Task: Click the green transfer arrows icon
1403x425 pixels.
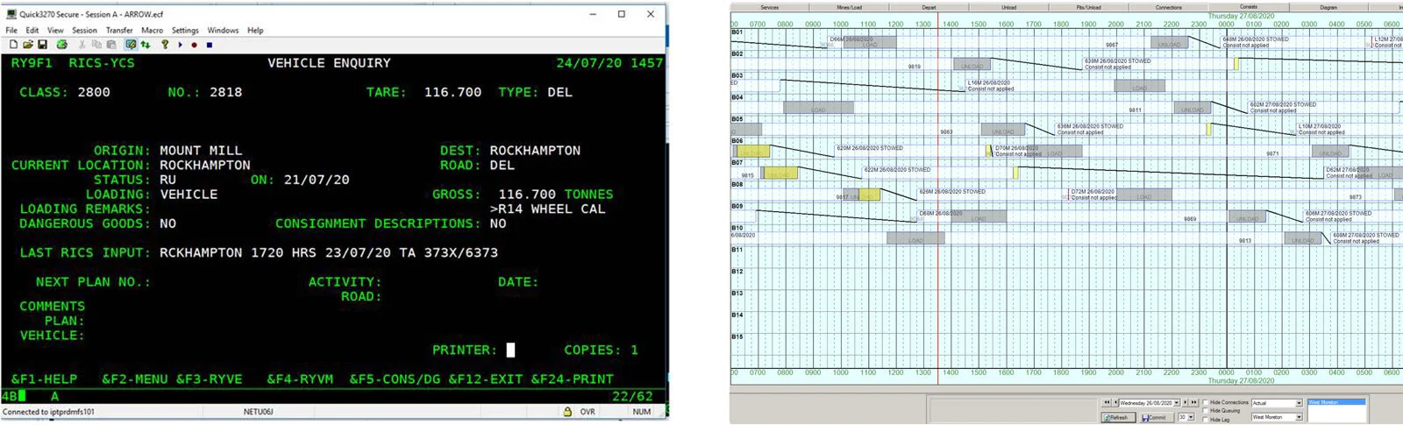Action: tap(146, 45)
